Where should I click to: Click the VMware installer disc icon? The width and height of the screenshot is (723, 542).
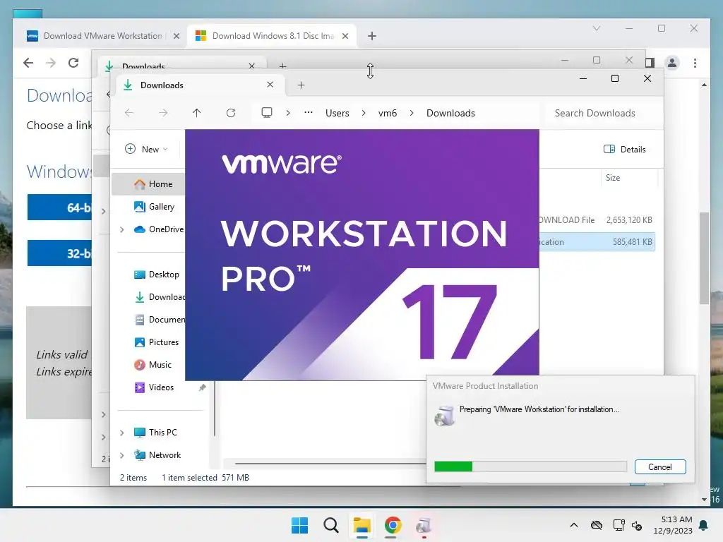click(x=445, y=415)
